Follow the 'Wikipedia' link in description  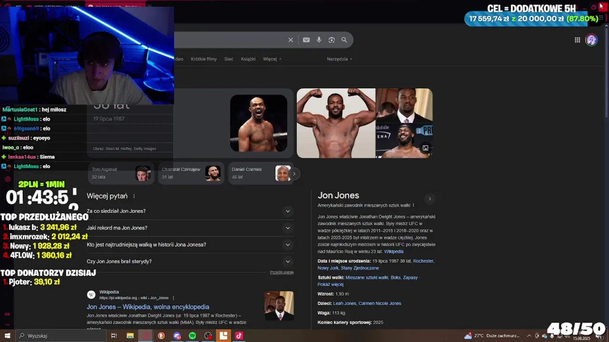[394, 251]
